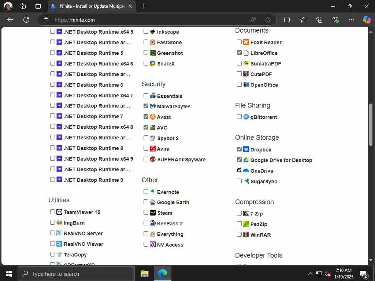Click the scrollbar down arrow
Viewport: 375px width, 281px height.
click(371, 260)
